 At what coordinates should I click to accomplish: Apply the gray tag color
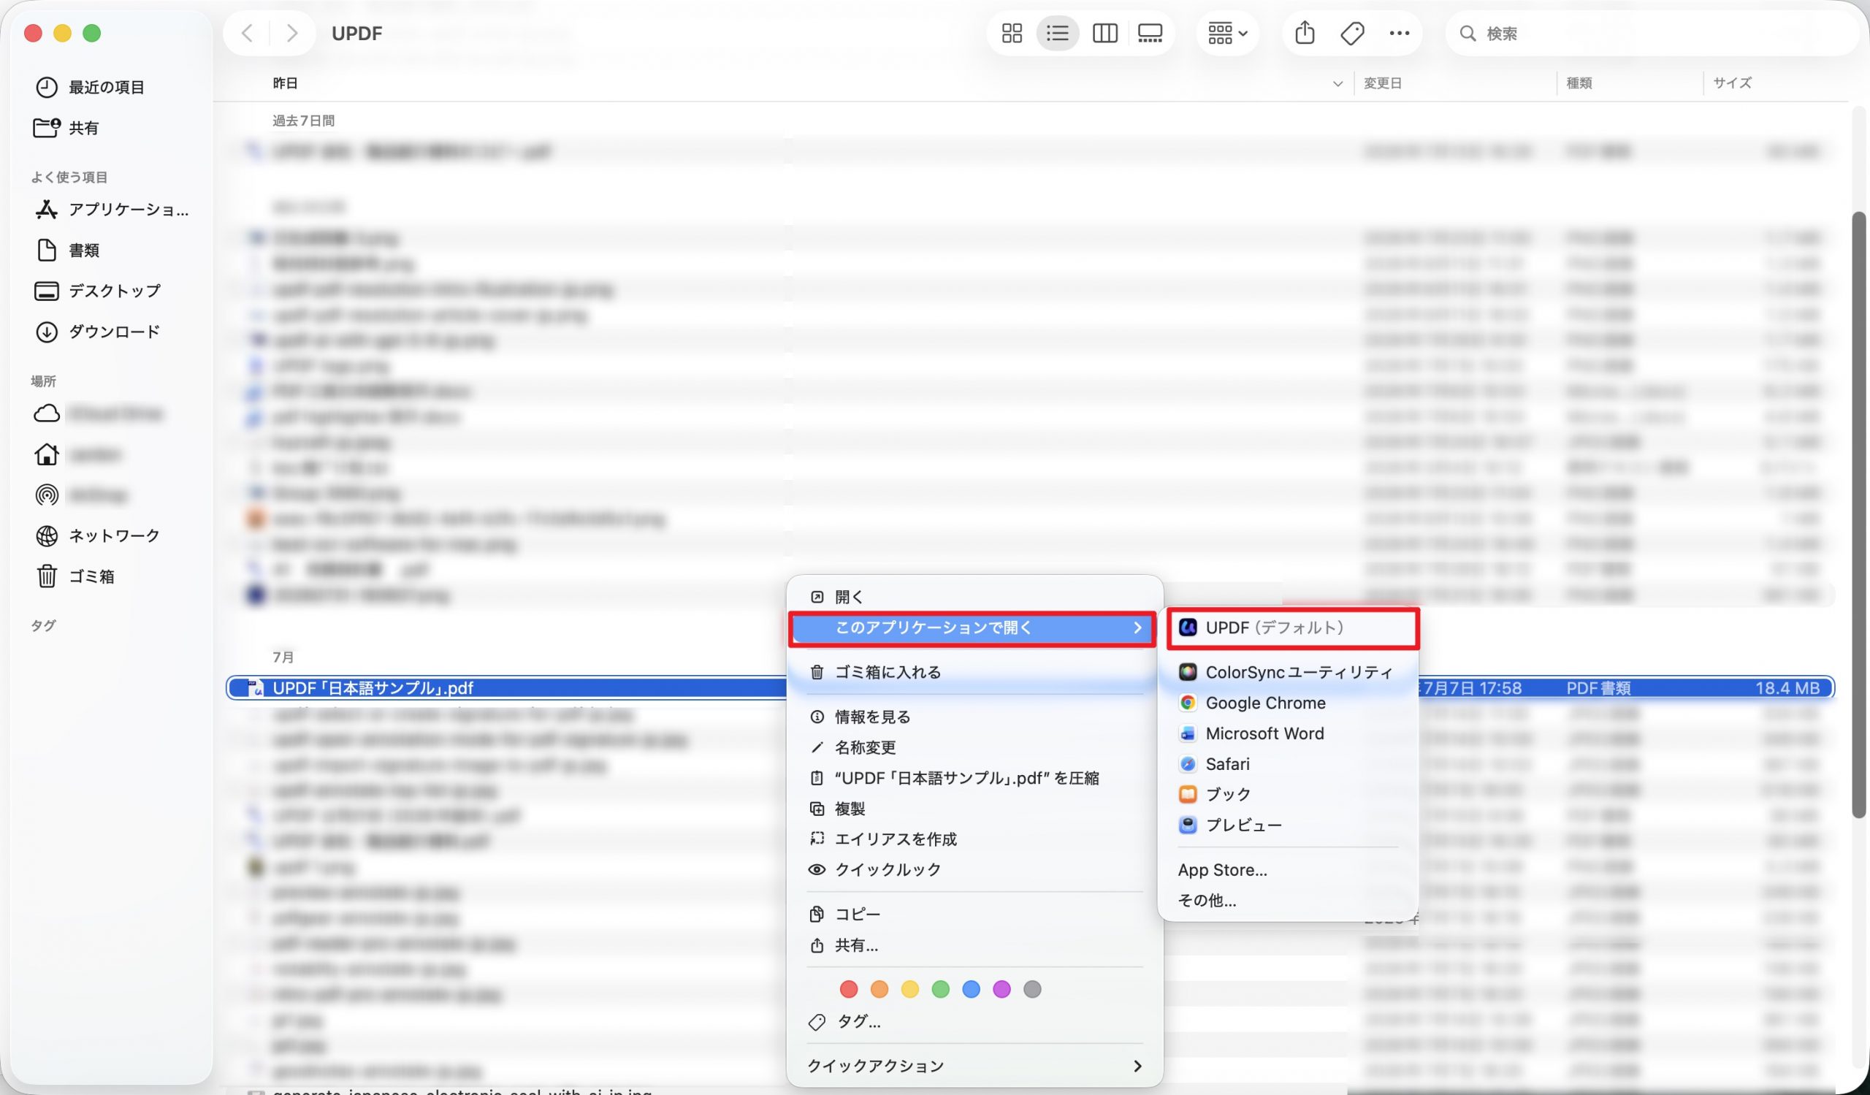pyautogui.click(x=1032, y=990)
